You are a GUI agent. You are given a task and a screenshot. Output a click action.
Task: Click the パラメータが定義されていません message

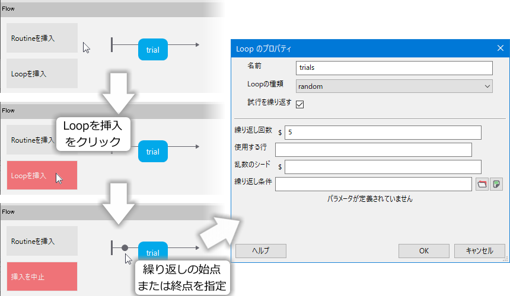(370, 199)
